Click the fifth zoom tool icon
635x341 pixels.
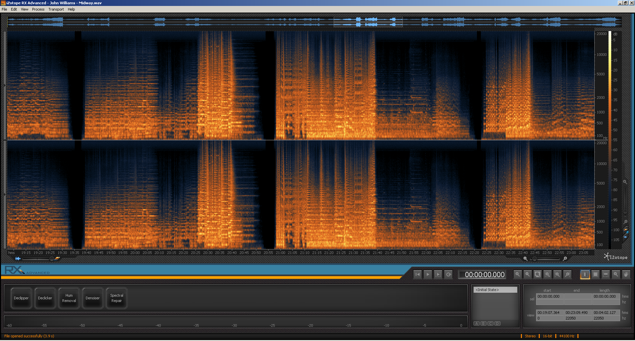pyautogui.click(x=558, y=274)
